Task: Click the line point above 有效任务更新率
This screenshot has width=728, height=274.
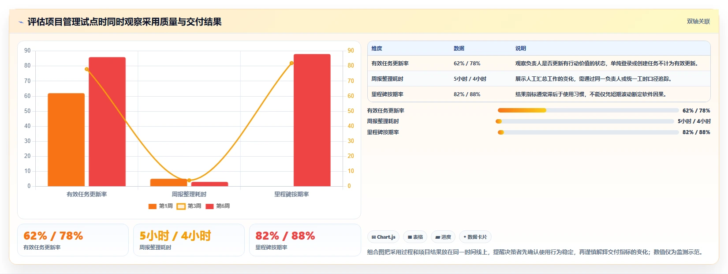Action: 87,69
